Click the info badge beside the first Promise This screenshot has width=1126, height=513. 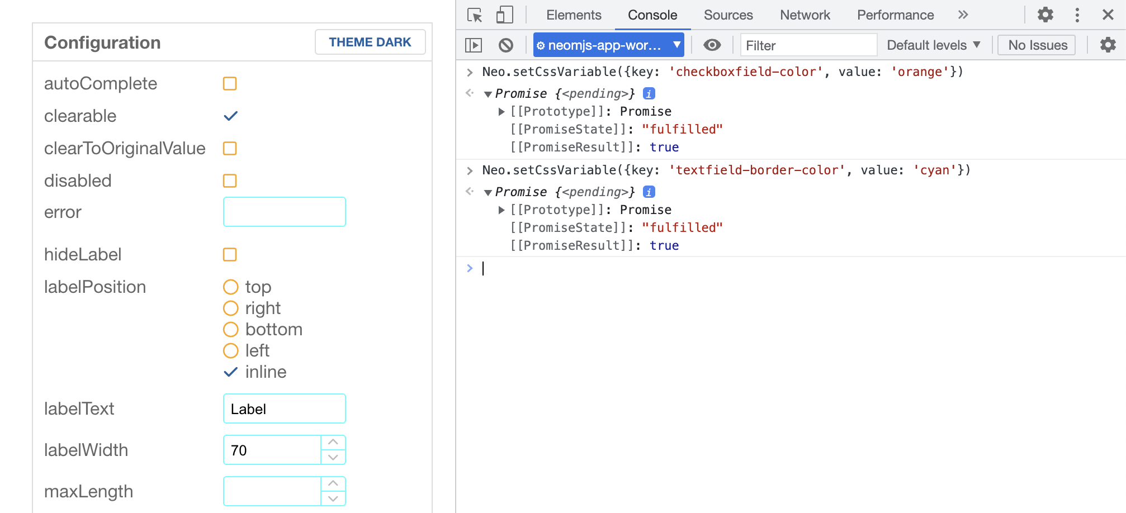649,93
